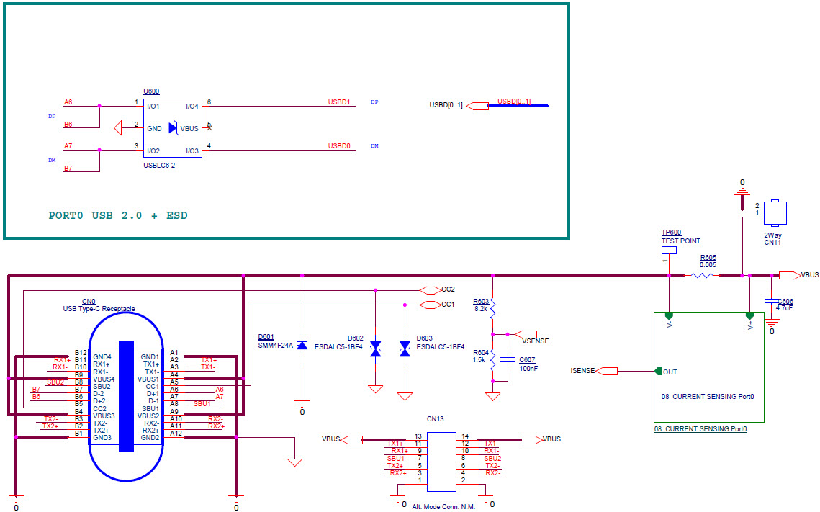Select the U600 USBLC6-2 ESD protection symbol
The width and height of the screenshot is (820, 512).
171,128
